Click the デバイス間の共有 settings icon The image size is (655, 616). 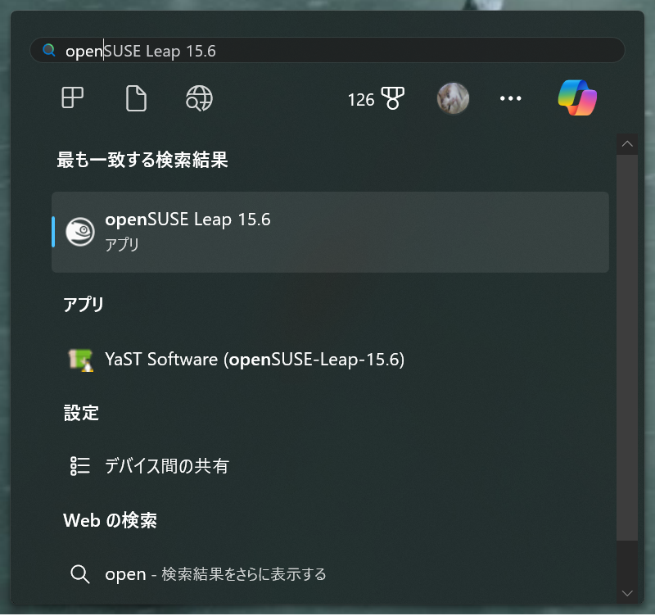click(80, 466)
